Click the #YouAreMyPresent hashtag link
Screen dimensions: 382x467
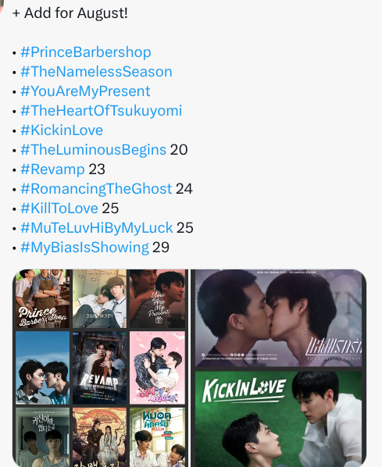tap(85, 91)
